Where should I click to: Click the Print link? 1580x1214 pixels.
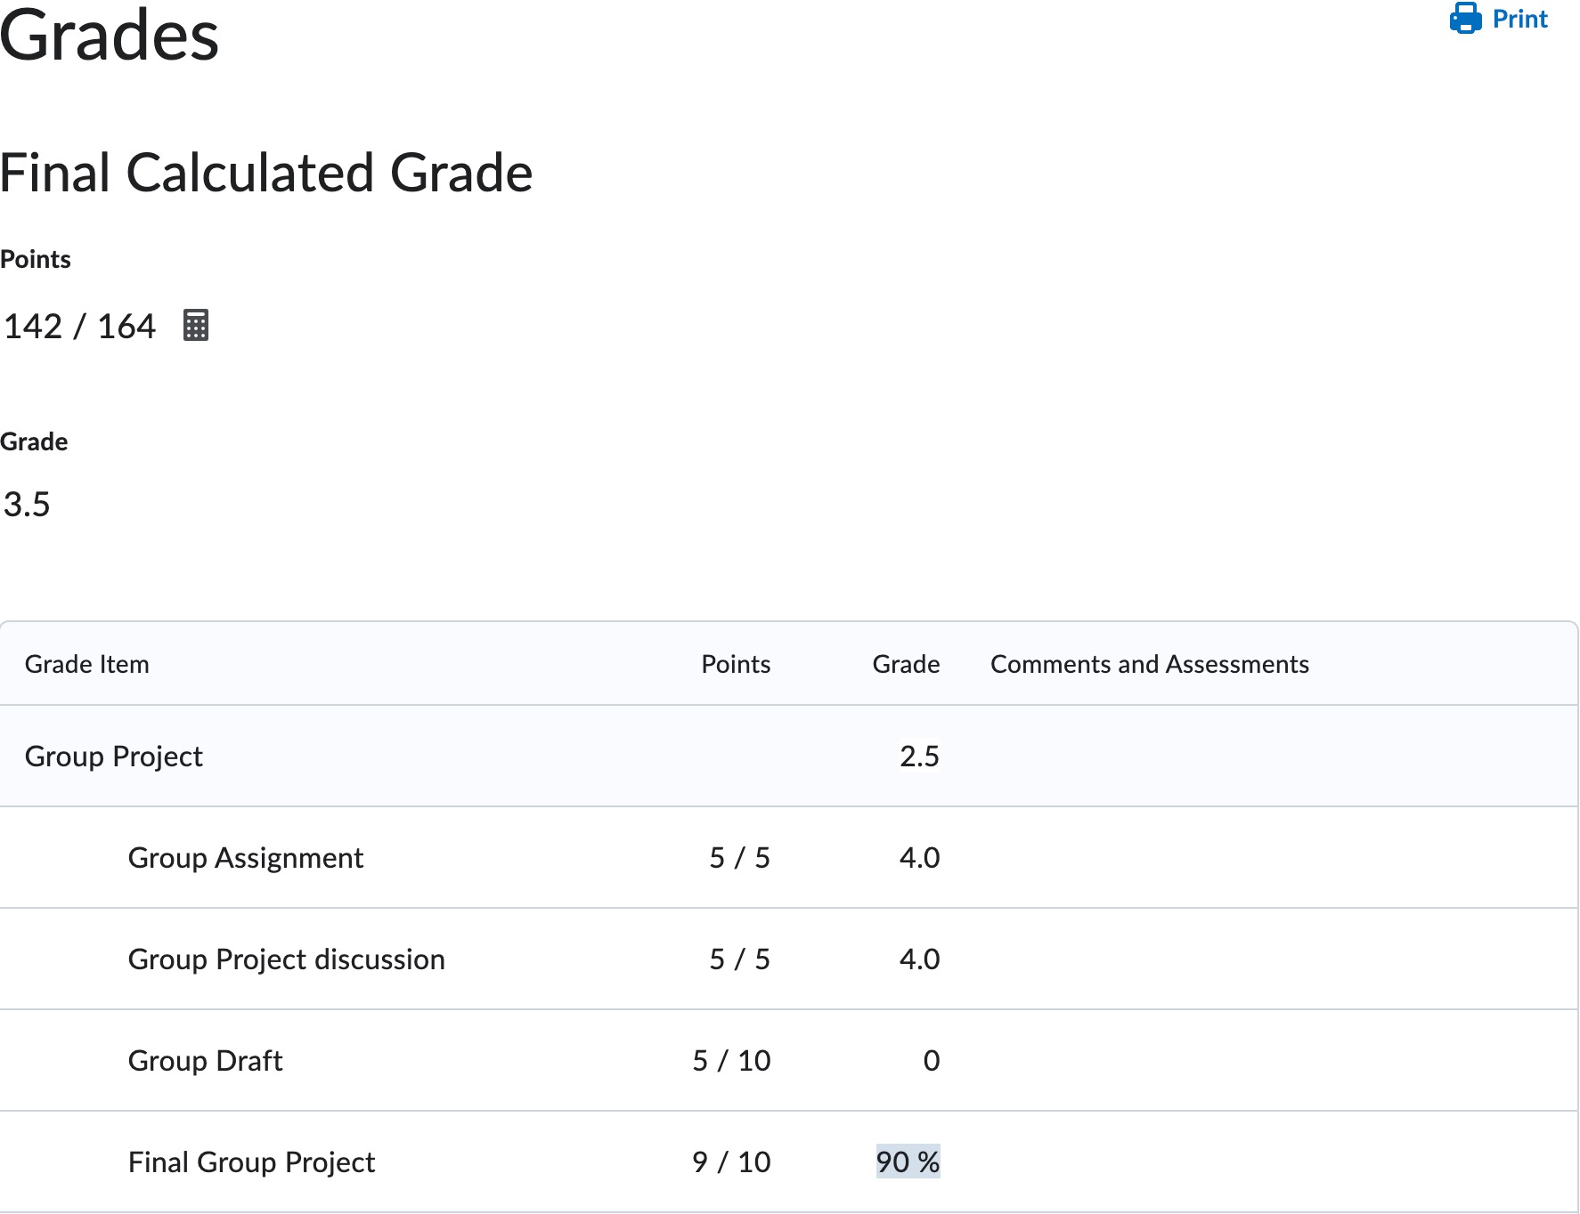coord(1519,18)
